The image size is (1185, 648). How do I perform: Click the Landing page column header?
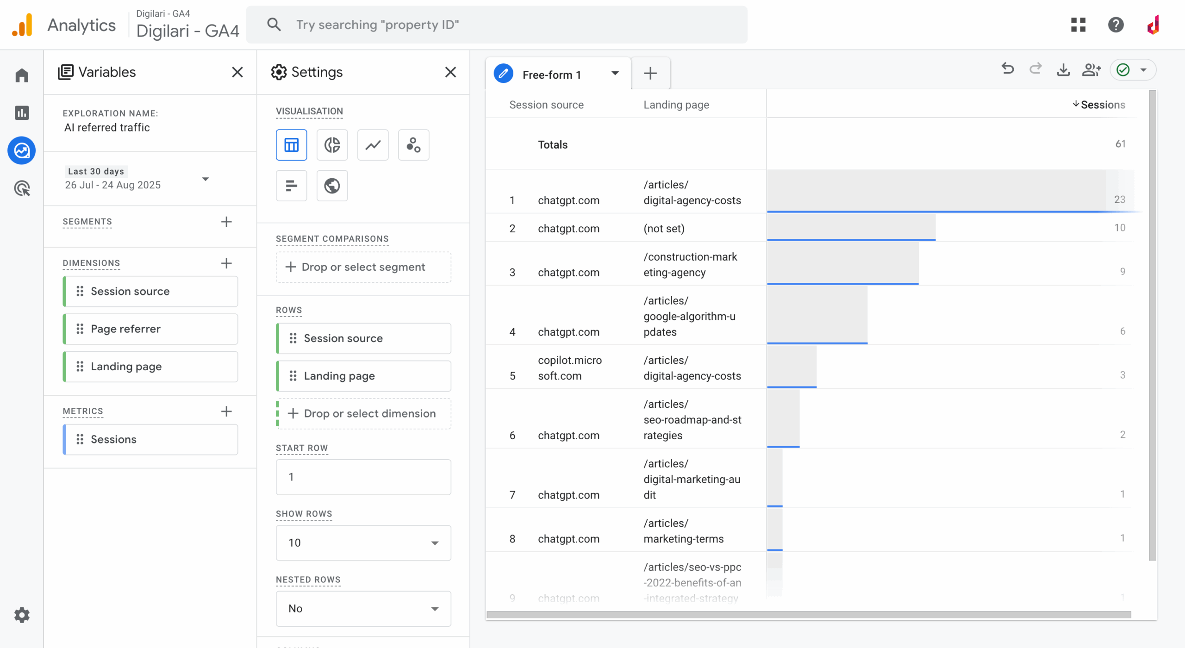pos(676,105)
